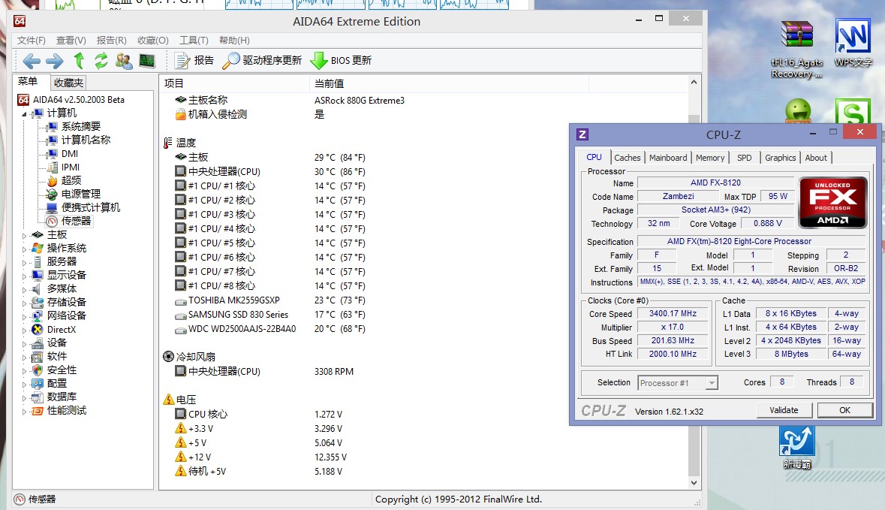Open WPS文字 desktop shortcut

tap(853, 43)
